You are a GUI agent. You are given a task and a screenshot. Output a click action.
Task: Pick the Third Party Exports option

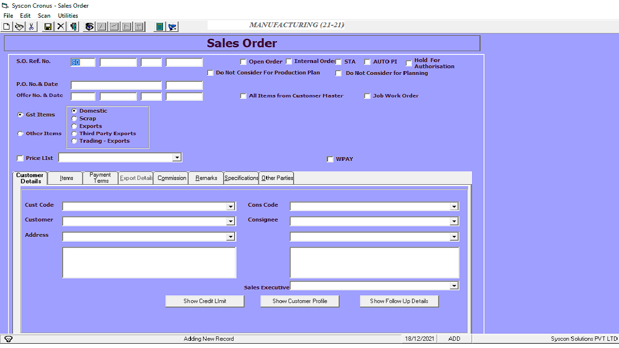tap(74, 134)
